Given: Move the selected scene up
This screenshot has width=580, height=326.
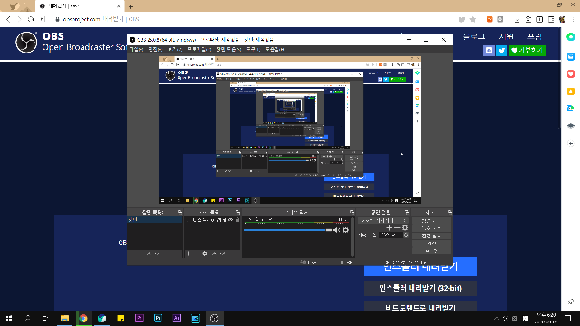Looking at the screenshot, I should tap(149, 254).
